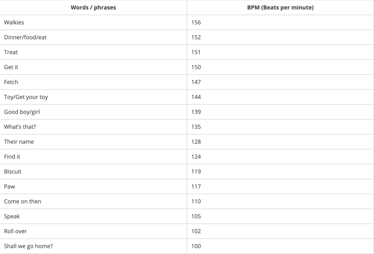Select the Good boy/girl cell
Viewport: 374px width, 254px height.
pyautogui.click(x=22, y=112)
